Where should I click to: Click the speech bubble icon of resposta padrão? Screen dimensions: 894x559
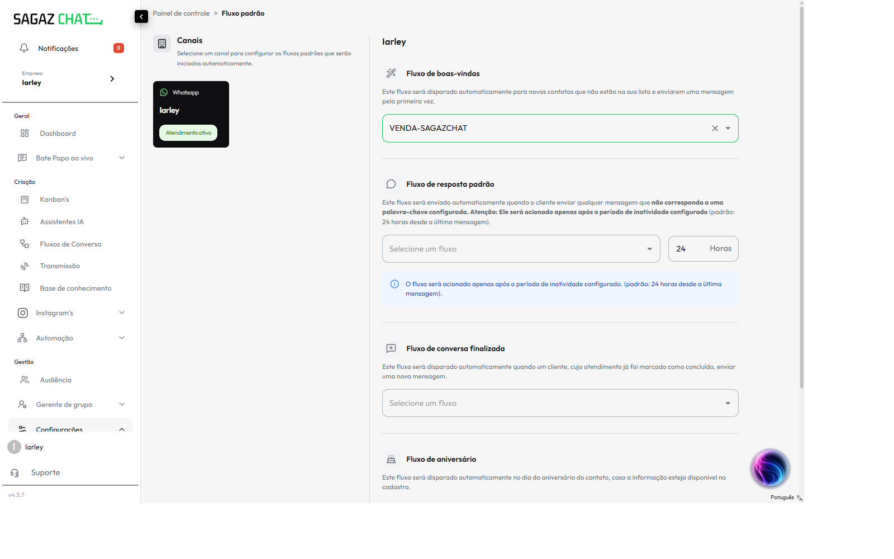391,184
